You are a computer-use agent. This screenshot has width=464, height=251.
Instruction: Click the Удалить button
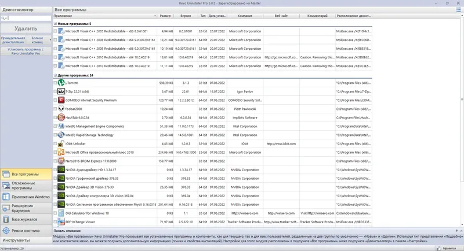tap(26, 28)
